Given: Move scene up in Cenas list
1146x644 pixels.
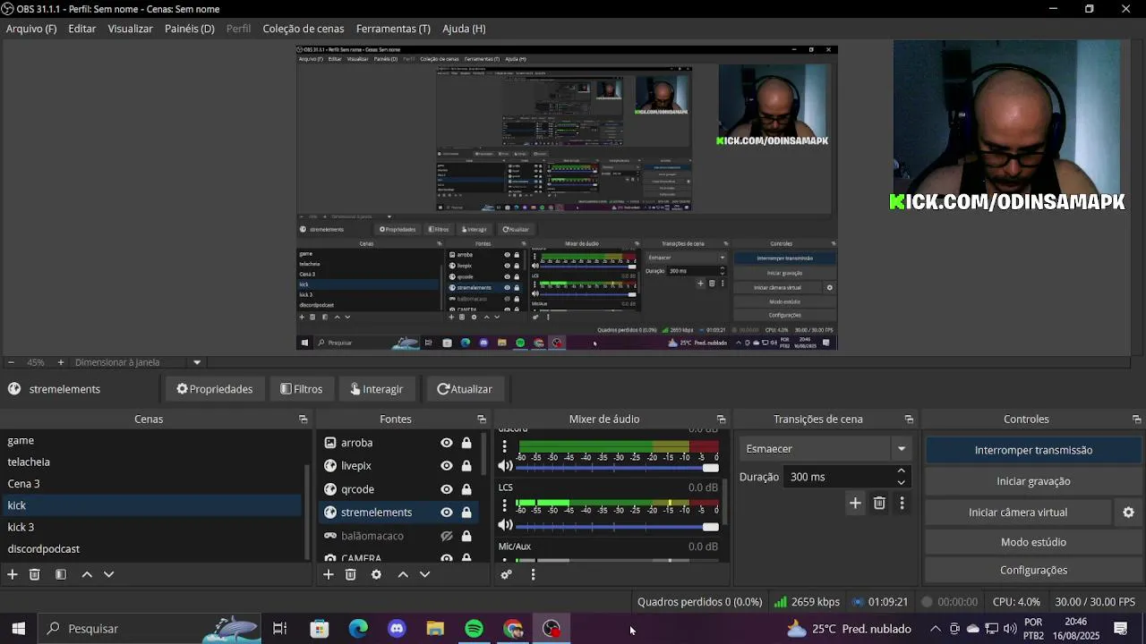Looking at the screenshot, I should point(87,574).
